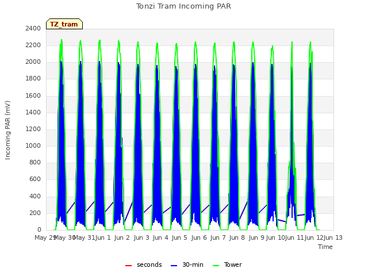Click the 1800 y-axis tick value
368x276 pixels.
[x=33, y=79]
